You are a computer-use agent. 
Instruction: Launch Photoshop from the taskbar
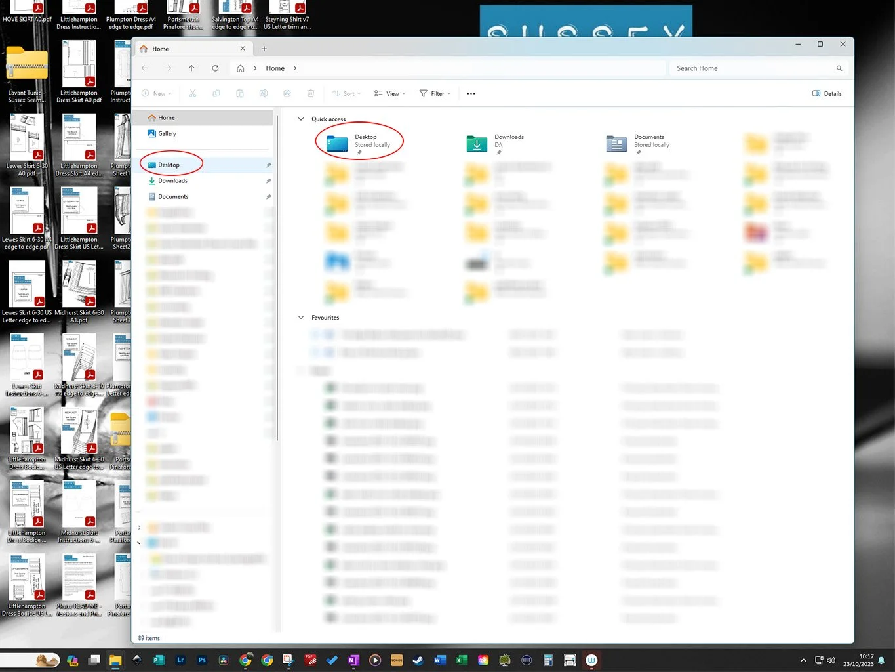202,660
